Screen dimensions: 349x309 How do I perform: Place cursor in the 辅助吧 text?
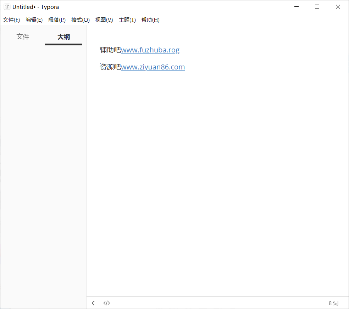point(110,50)
